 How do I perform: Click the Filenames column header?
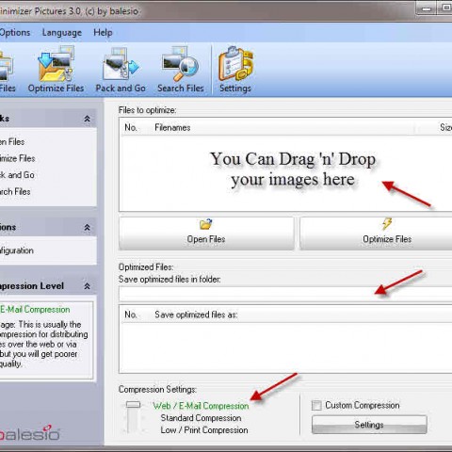click(x=172, y=127)
